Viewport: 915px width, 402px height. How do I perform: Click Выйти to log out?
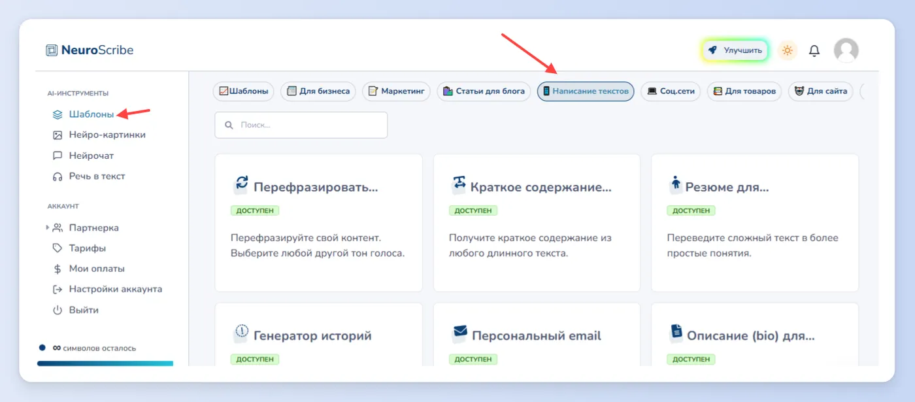[x=84, y=310]
